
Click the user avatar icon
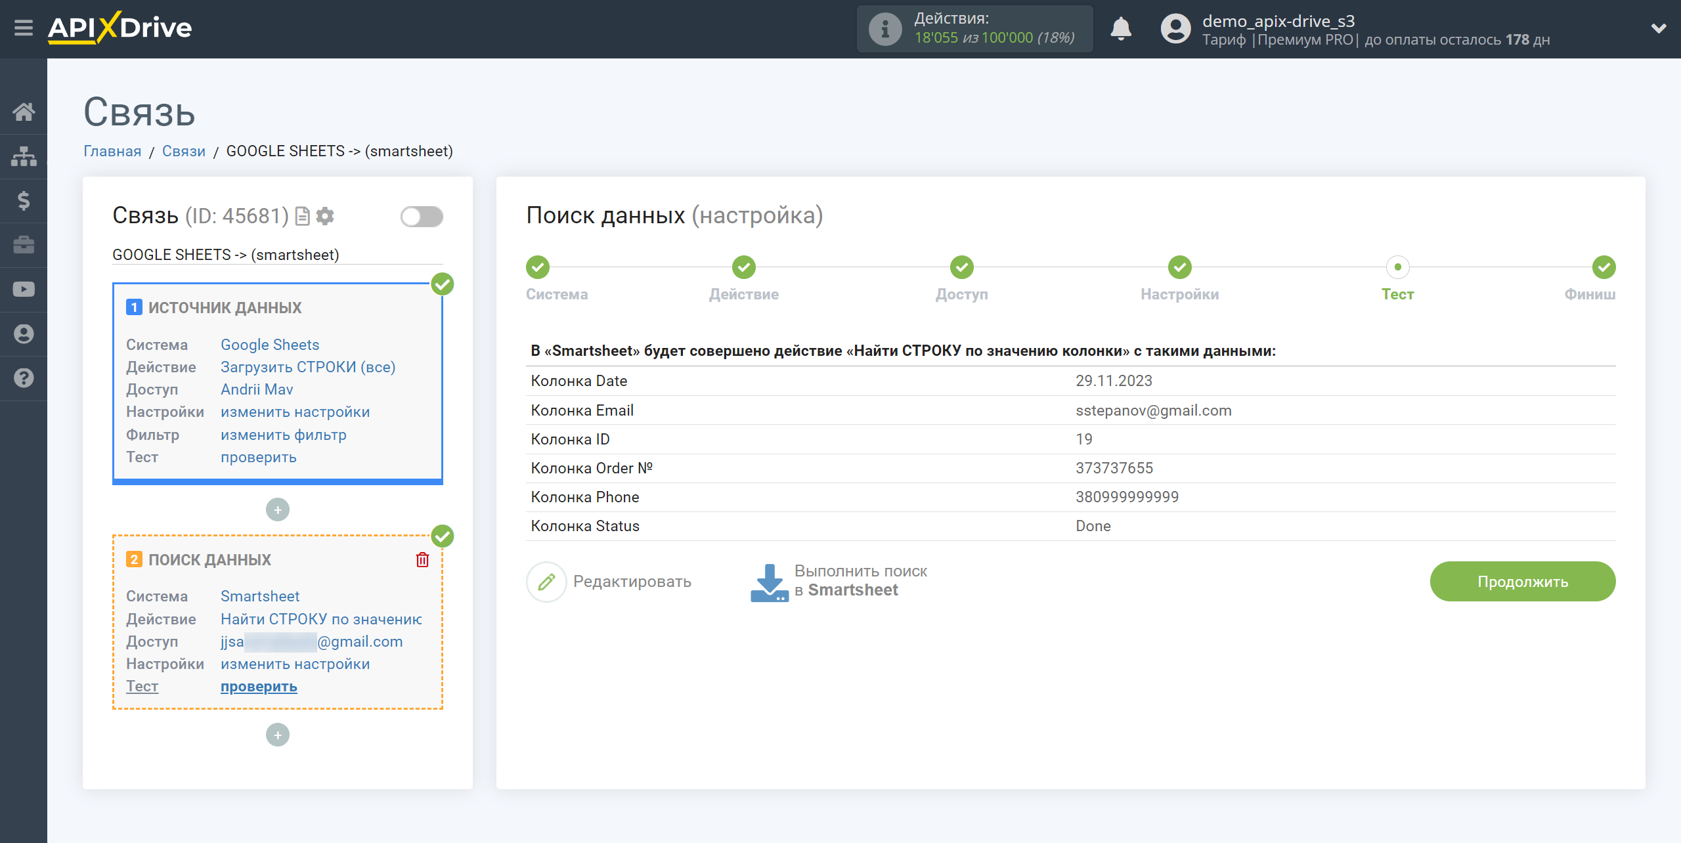tap(1175, 29)
